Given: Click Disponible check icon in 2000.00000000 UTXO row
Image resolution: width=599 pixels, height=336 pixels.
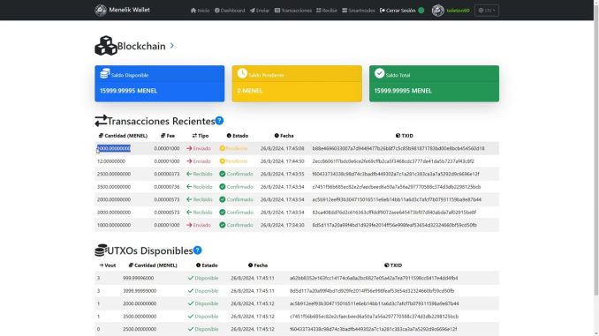Looking at the screenshot, I should (x=191, y=303).
